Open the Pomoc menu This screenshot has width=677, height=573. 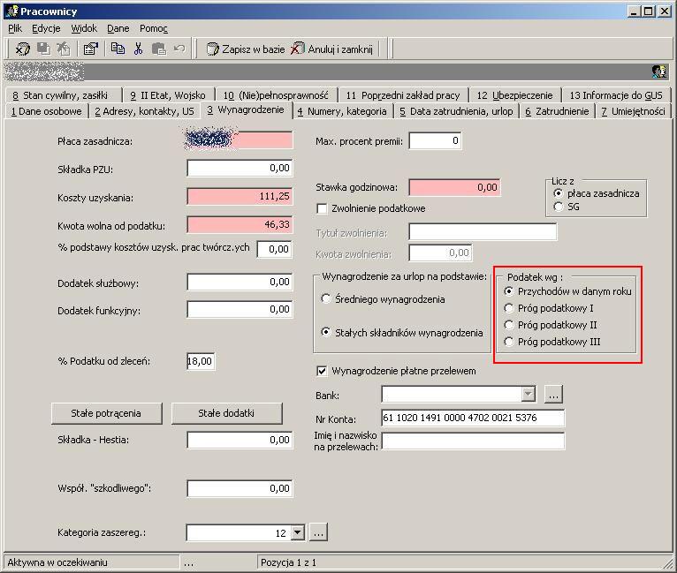pos(153,28)
